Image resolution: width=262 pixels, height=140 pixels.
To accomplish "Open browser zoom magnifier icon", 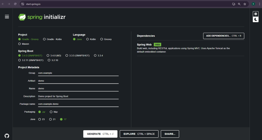I will (239, 4).
